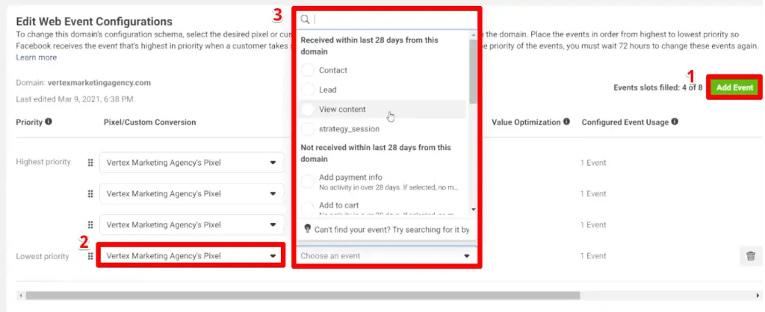Select the Lead event radio button
Viewport: 765px width, 312px height.
pos(307,90)
